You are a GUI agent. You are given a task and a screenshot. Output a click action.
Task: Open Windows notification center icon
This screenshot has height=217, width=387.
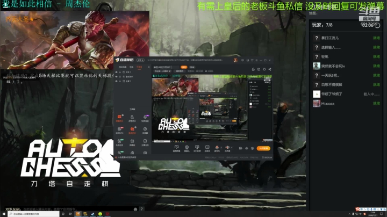click(x=382, y=214)
